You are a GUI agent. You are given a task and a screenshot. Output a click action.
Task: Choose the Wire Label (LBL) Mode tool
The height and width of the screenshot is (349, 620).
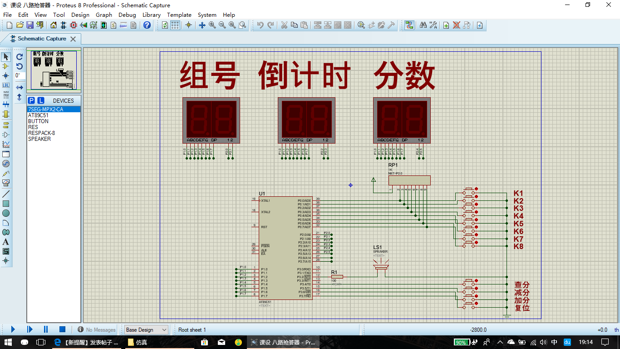click(6, 85)
